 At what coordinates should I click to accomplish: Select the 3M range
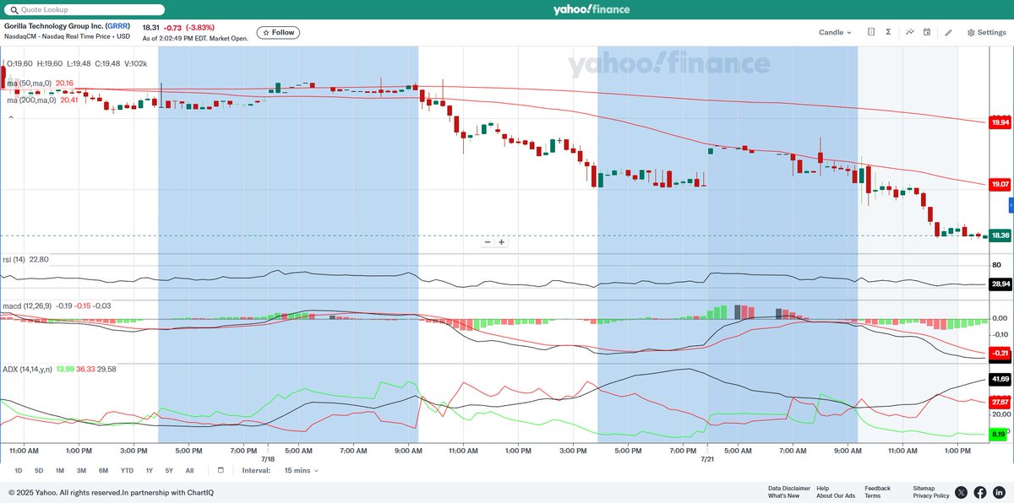coord(81,470)
